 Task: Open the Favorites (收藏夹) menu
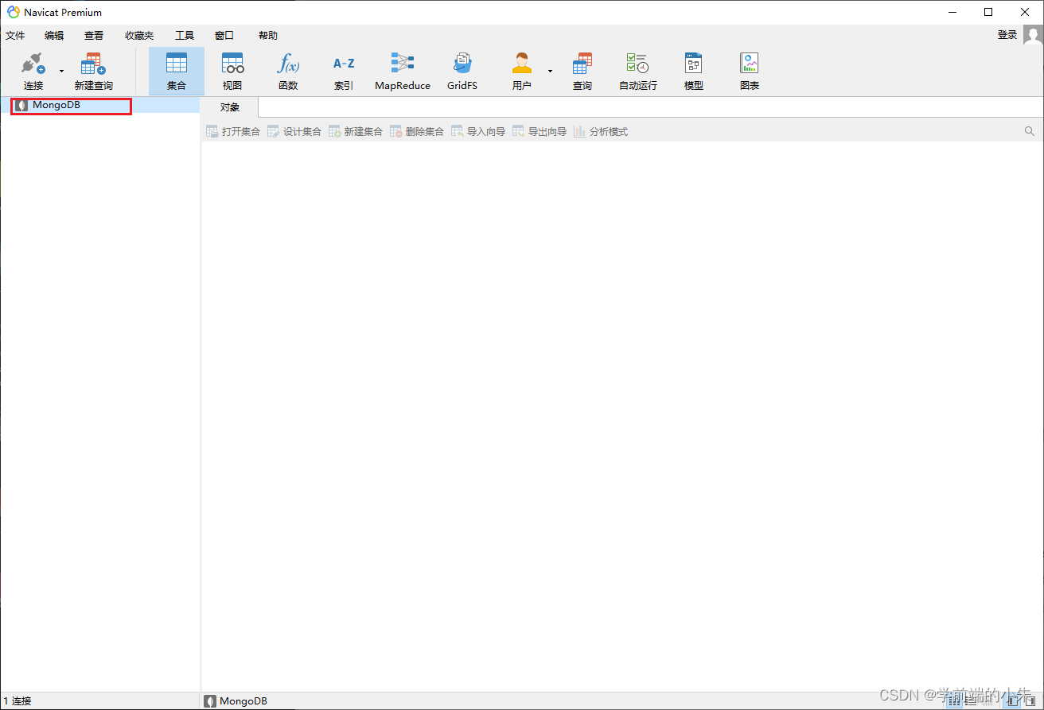coord(139,36)
